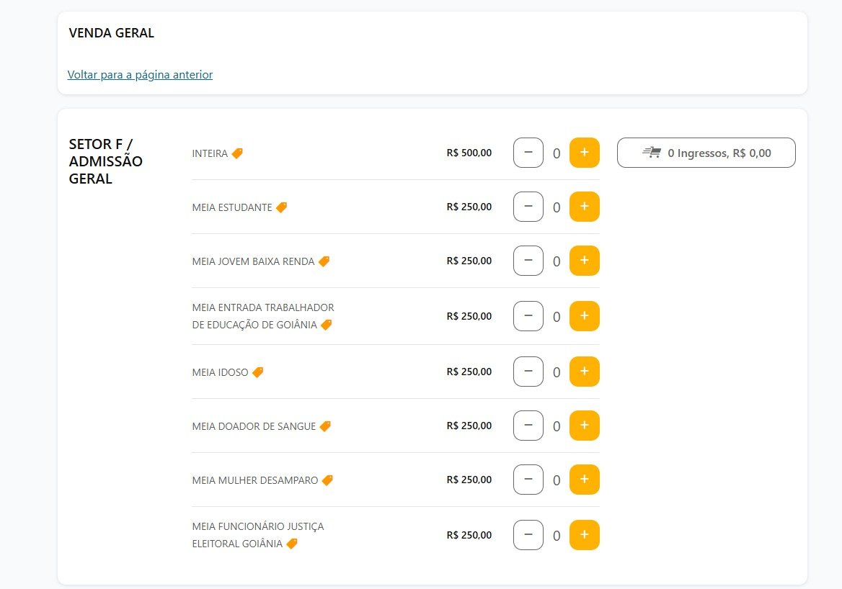This screenshot has width=842, height=589.
Task: Click the MEIA IDOSO ticket label
Action: click(x=220, y=372)
